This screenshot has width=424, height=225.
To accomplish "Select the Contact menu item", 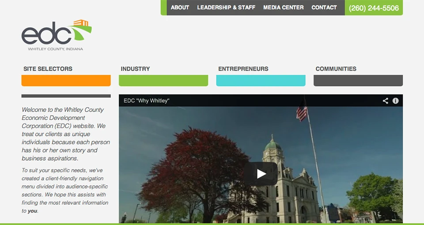I will [x=324, y=7].
